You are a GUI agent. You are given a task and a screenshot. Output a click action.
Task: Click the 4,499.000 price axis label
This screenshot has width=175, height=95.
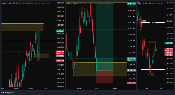tap(132, 40)
